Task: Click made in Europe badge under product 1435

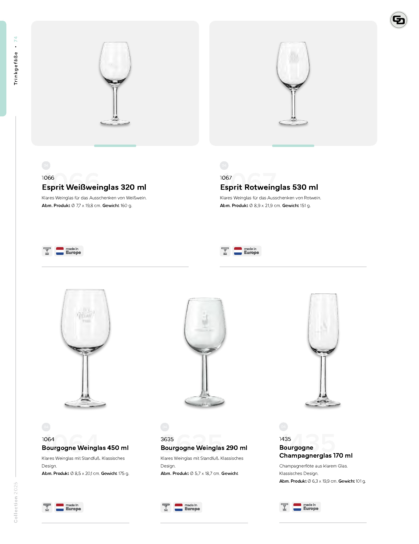Action: pyautogui.click(x=306, y=507)
